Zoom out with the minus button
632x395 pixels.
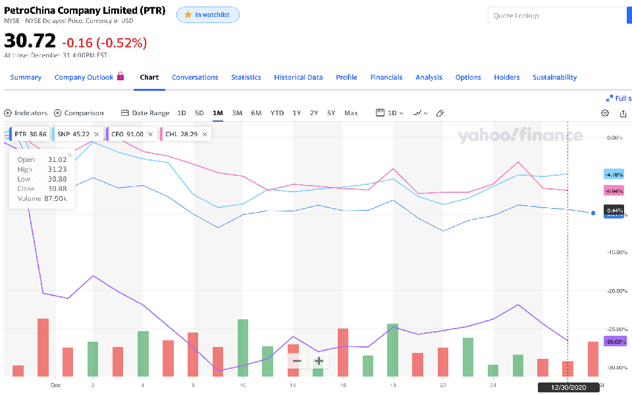pos(297,361)
